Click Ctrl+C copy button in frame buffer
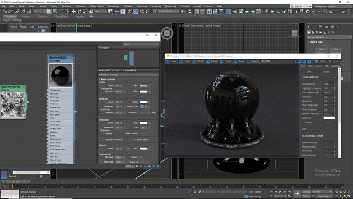 (x=199, y=61)
